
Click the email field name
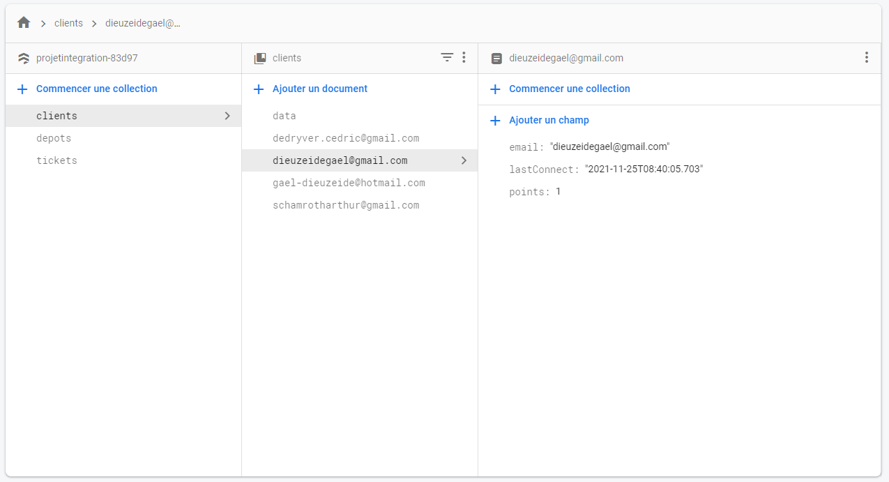526,147
